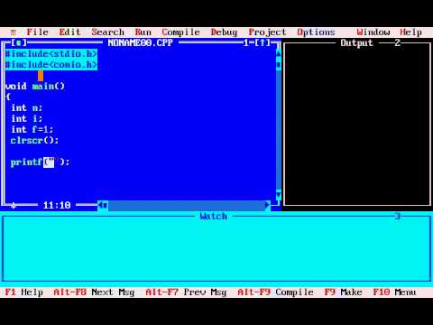The image size is (433, 325).
Task: Click the horizontal scrollbar right arrow
Action: coord(267,205)
